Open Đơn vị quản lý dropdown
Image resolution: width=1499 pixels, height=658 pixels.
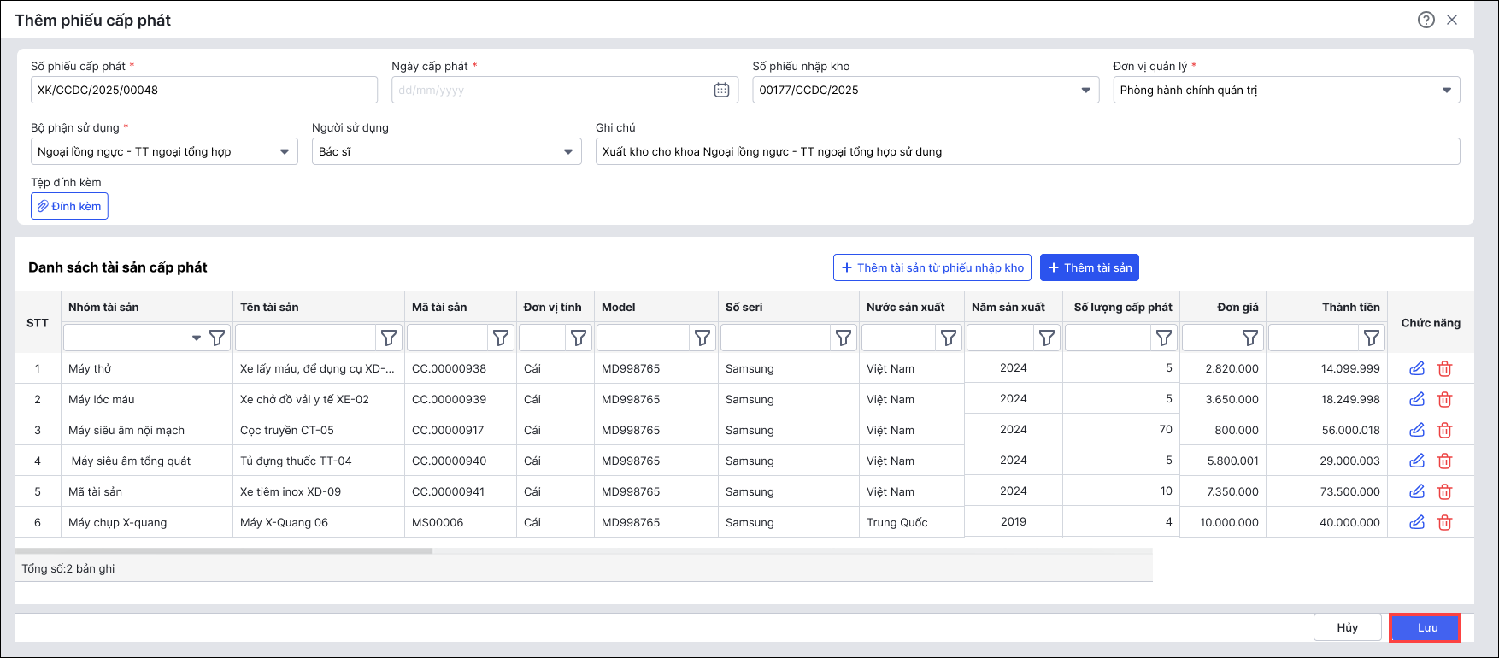1446,90
